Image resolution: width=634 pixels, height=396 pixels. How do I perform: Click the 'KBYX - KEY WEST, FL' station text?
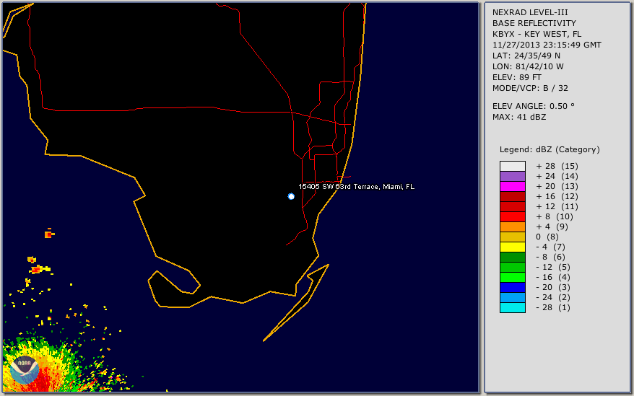(537, 34)
